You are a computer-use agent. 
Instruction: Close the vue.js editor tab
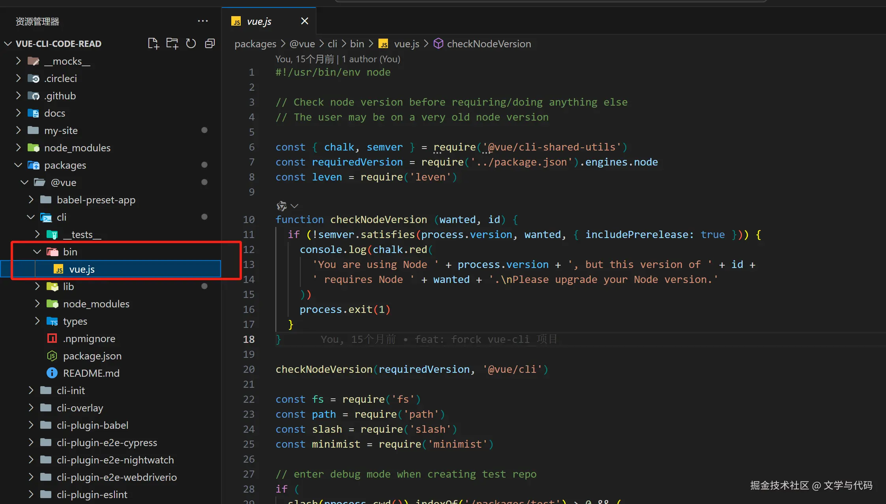(x=304, y=21)
